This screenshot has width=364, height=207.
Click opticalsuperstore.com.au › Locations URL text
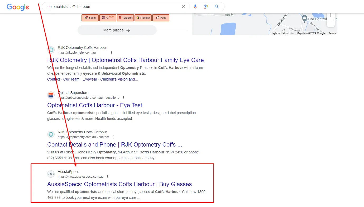(88, 98)
